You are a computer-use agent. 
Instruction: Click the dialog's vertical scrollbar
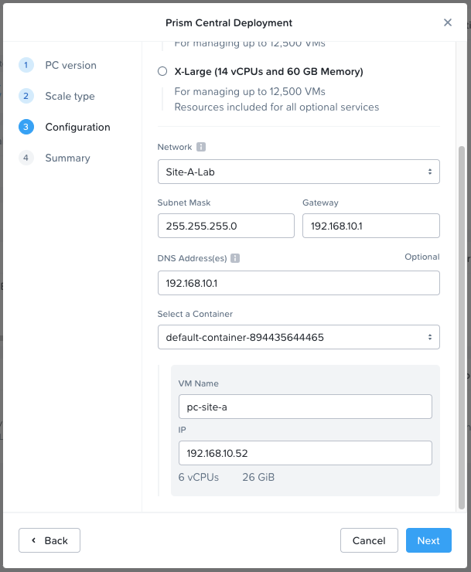pyautogui.click(x=462, y=325)
